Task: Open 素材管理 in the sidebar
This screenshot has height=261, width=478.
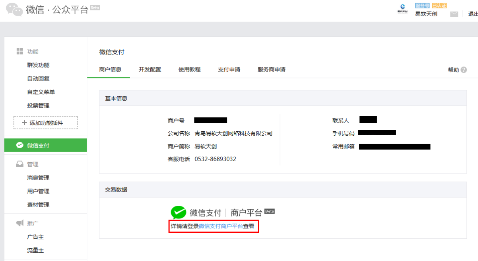Action: pos(38,205)
